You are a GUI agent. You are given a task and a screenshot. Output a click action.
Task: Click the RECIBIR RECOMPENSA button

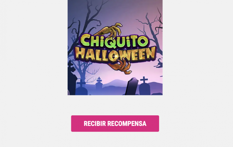115,123
